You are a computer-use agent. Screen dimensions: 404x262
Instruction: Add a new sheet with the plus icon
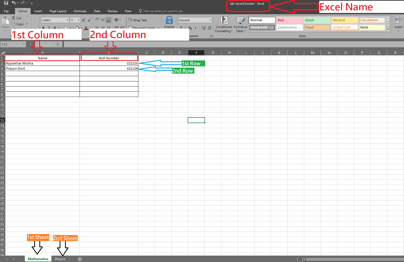point(80,259)
